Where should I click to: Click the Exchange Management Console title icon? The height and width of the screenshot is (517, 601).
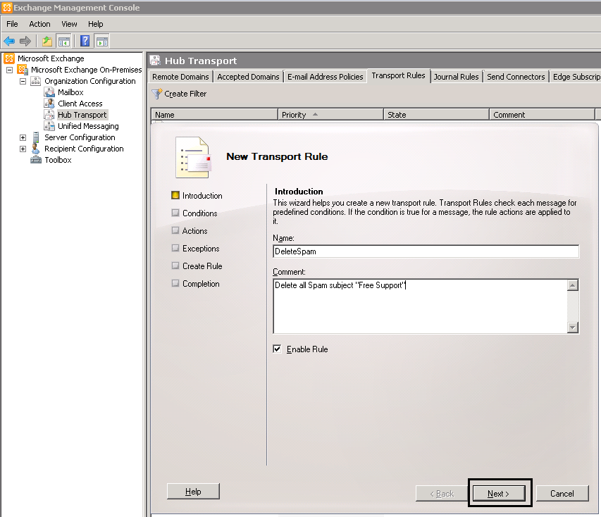click(7, 7)
